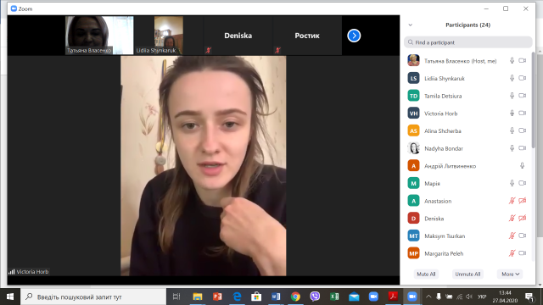The height and width of the screenshot is (305, 543).
Task: Select Андрій Литвиненко name in list
Action: coord(450,166)
